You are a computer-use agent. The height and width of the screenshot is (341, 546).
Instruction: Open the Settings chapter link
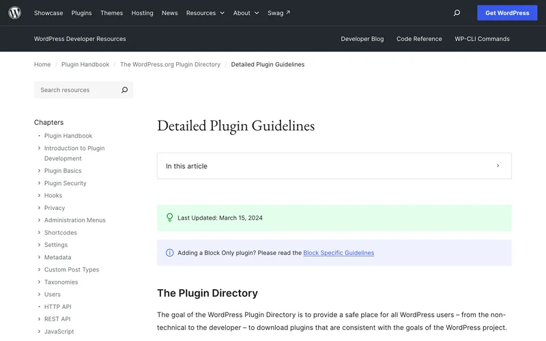[x=56, y=245]
